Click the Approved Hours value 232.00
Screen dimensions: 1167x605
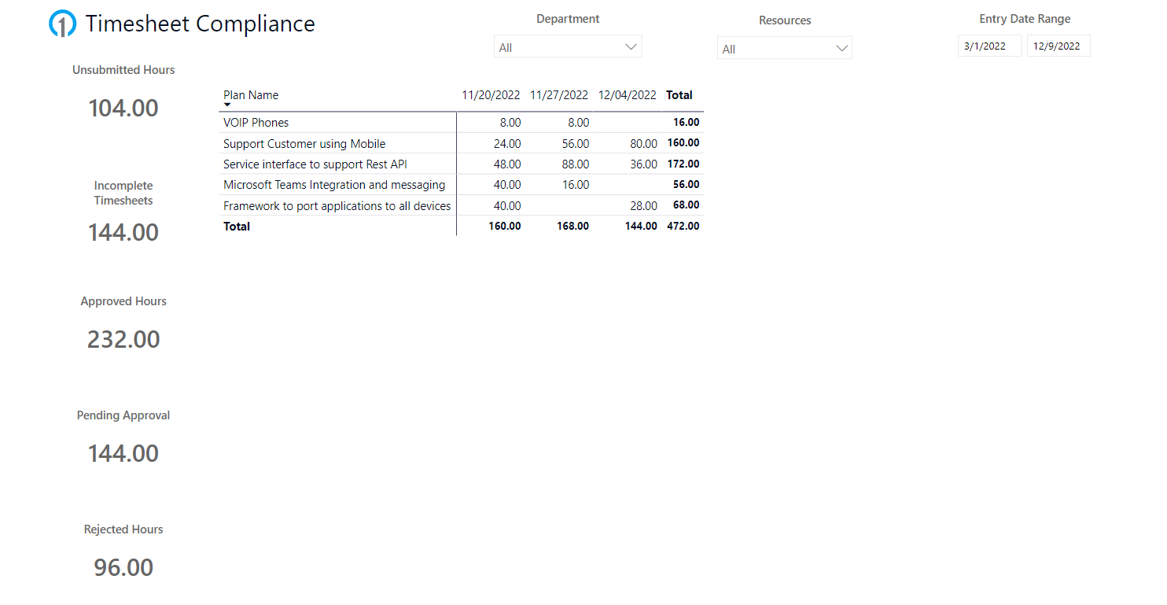coord(123,339)
